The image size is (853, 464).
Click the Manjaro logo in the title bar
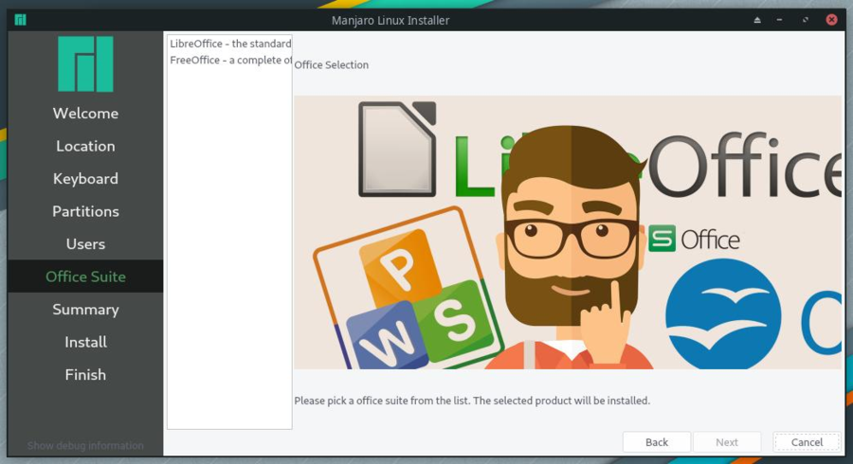pos(20,20)
